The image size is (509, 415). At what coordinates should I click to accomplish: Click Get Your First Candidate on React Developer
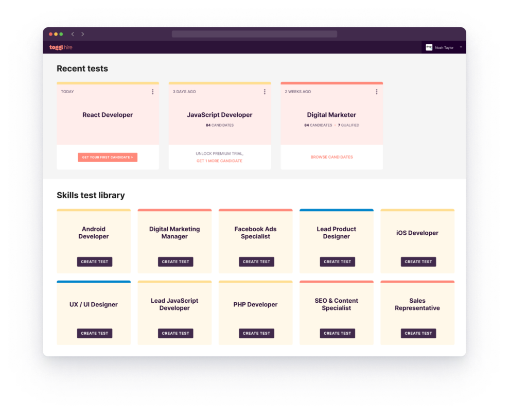click(x=108, y=157)
